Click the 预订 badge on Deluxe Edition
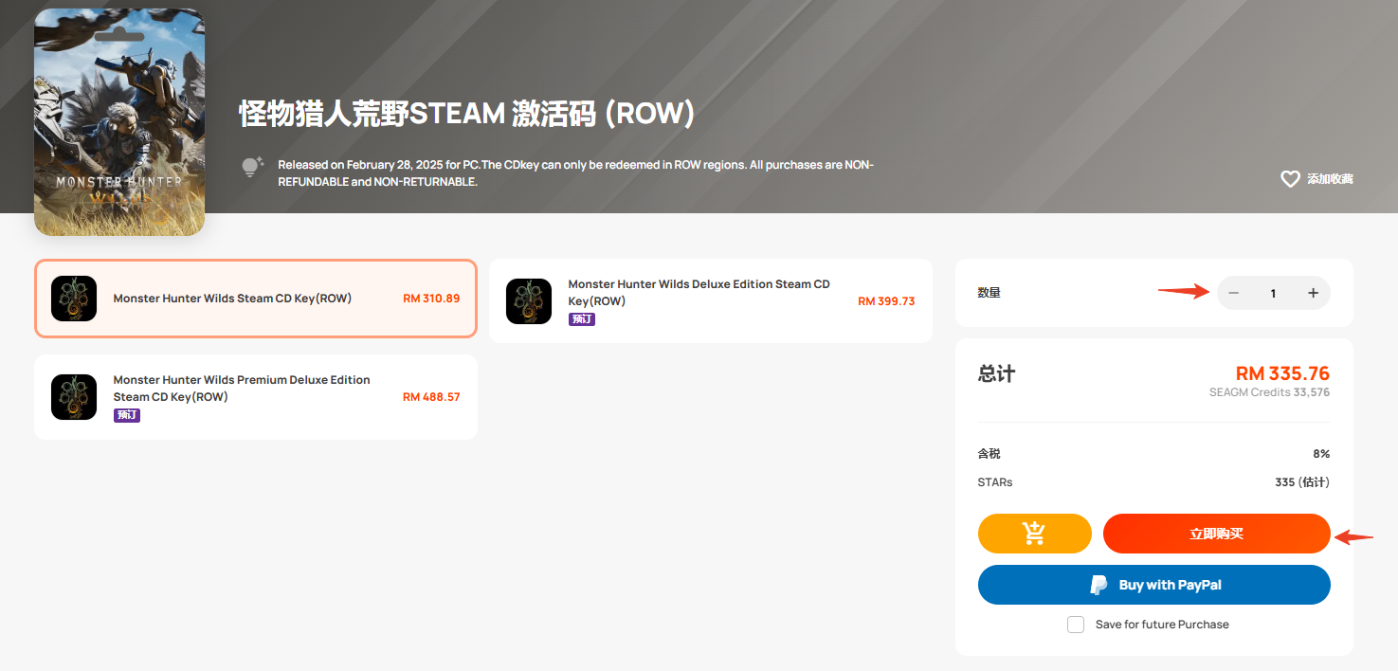Image resolution: width=1398 pixels, height=671 pixels. tap(582, 319)
